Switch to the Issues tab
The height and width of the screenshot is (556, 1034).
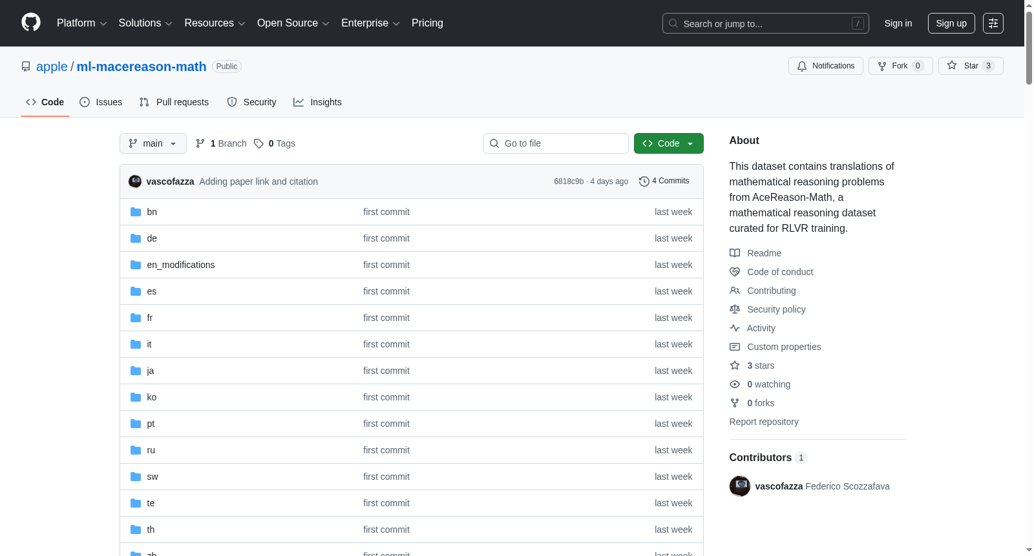coord(101,102)
